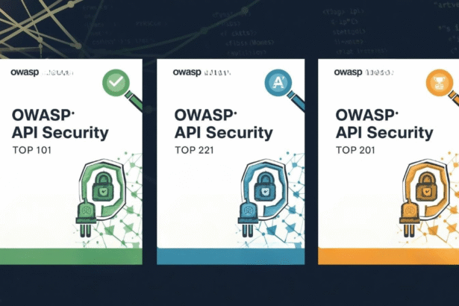Click the green padlock shield illustration

(x=103, y=189)
